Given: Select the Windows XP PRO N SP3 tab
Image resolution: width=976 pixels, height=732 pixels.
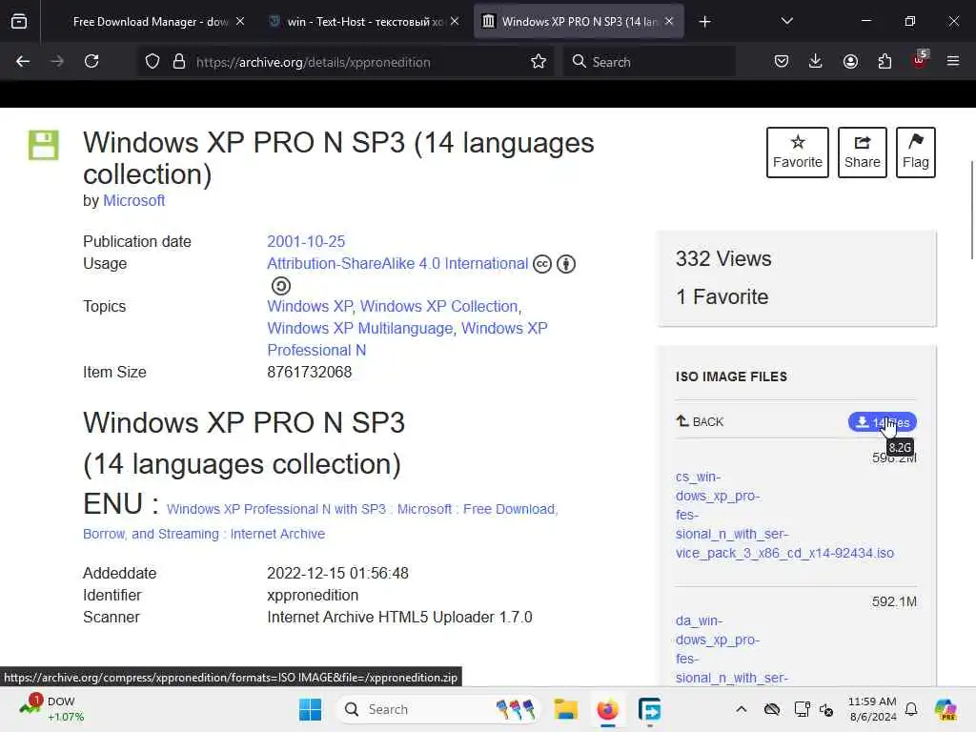Looking at the screenshot, I should click(x=579, y=22).
